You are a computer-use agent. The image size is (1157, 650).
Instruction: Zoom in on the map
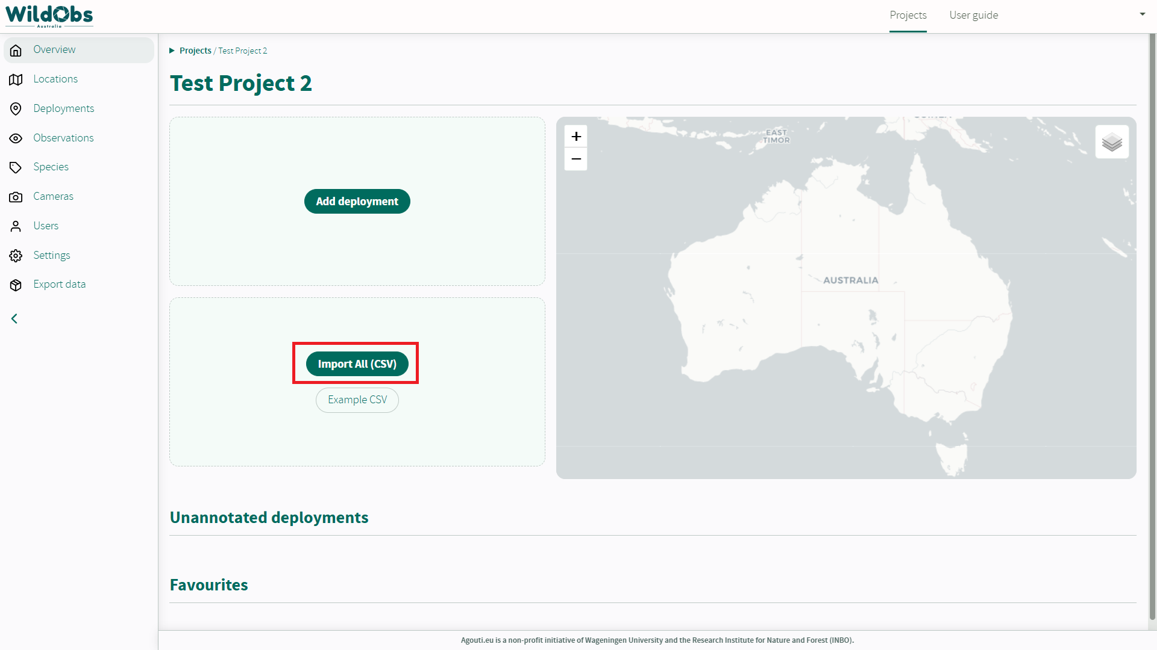(576, 137)
